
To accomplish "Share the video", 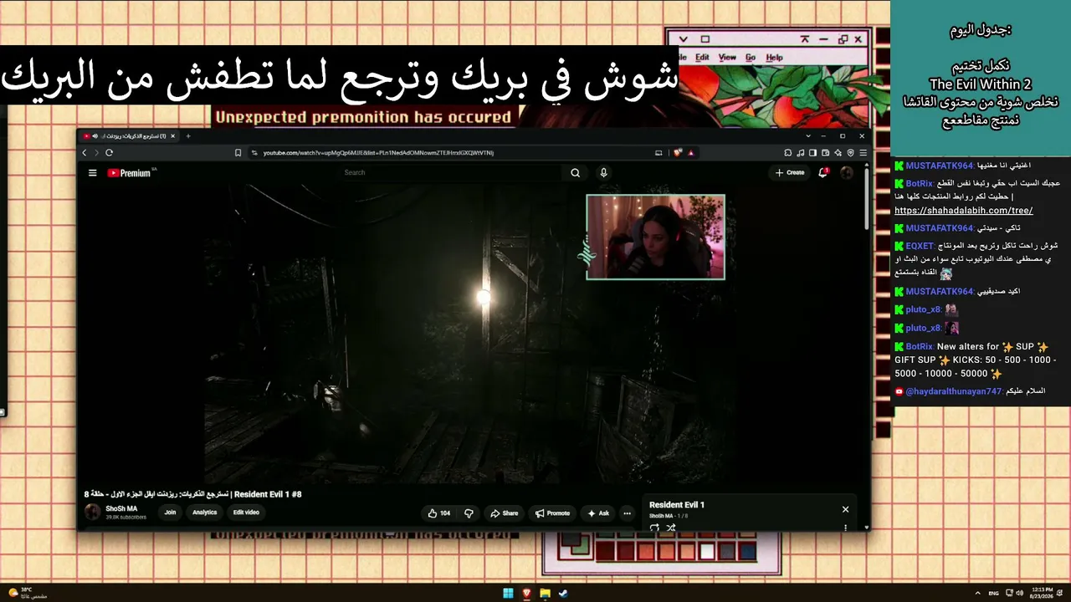I will [x=505, y=513].
